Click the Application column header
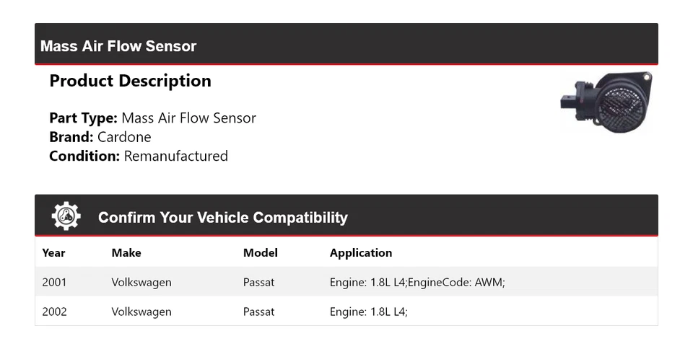 pos(360,252)
